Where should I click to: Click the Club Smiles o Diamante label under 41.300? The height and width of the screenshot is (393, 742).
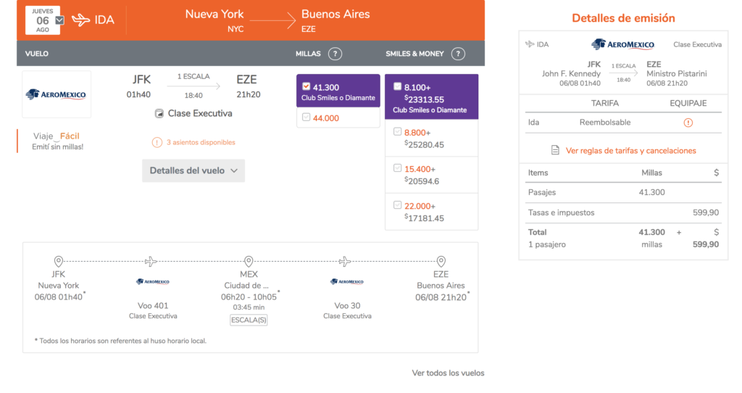338,98
